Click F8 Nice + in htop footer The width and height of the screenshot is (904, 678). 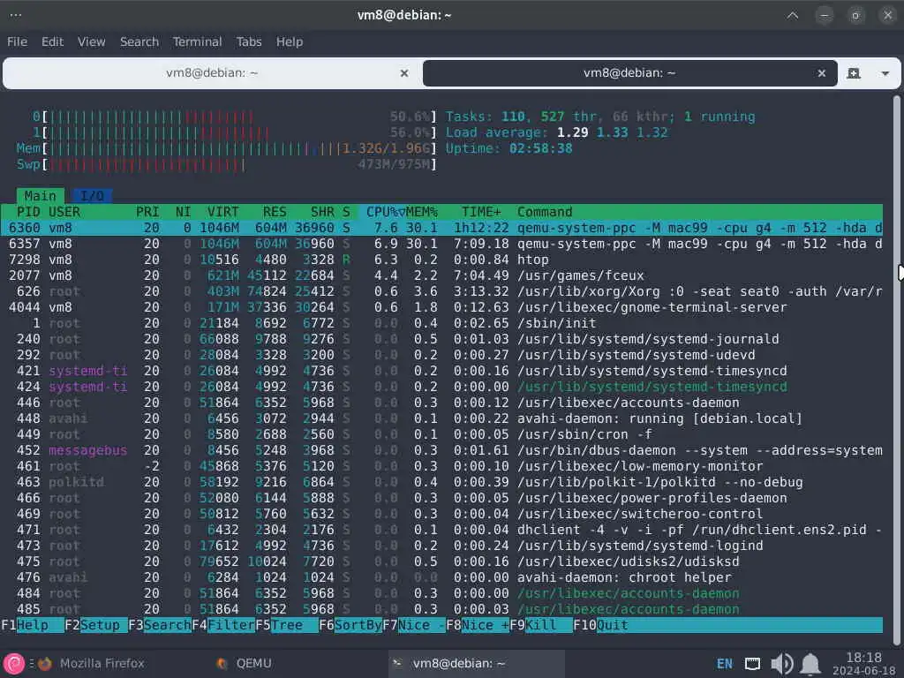[x=478, y=625]
